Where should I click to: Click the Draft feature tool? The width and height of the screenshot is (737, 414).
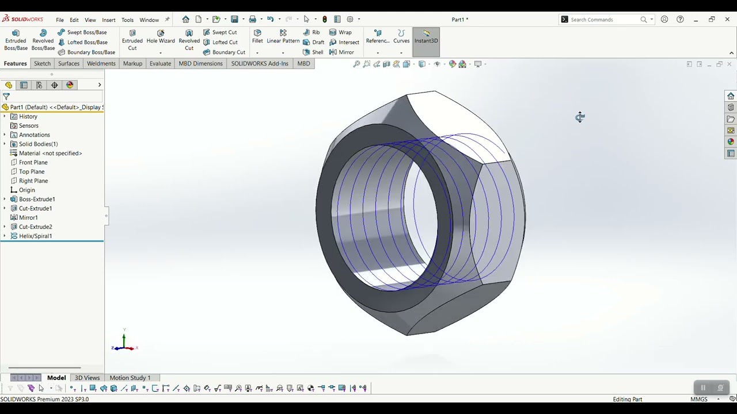click(x=313, y=42)
